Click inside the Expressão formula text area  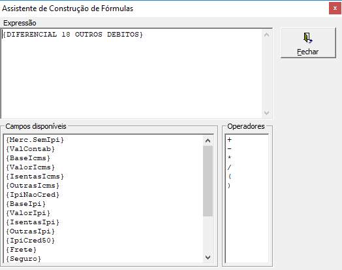pos(132,73)
